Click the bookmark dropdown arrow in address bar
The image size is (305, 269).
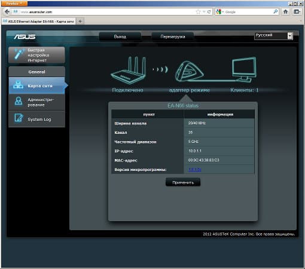pos(204,12)
